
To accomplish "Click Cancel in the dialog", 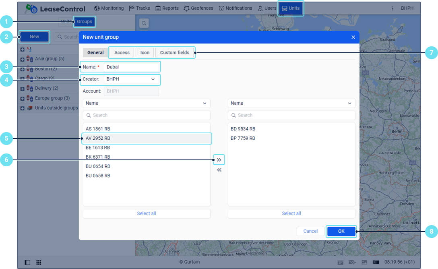I will click(x=310, y=231).
